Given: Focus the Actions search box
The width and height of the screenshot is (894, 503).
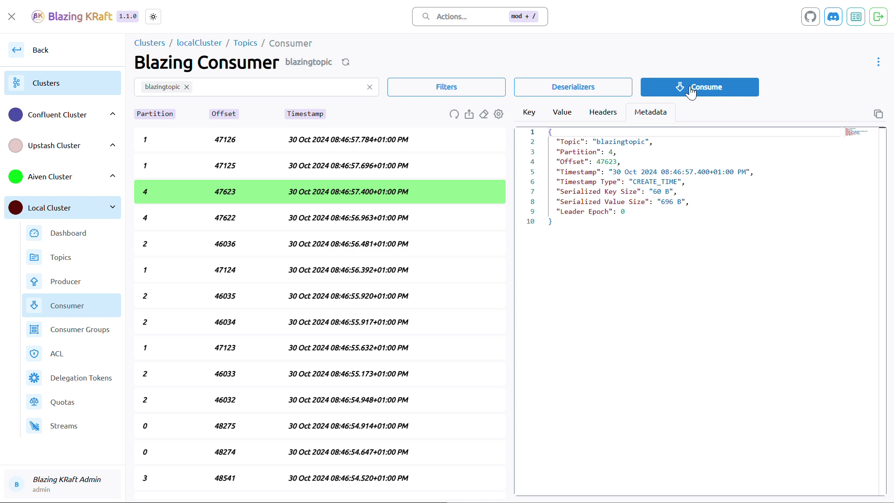Looking at the screenshot, I should [x=480, y=17].
